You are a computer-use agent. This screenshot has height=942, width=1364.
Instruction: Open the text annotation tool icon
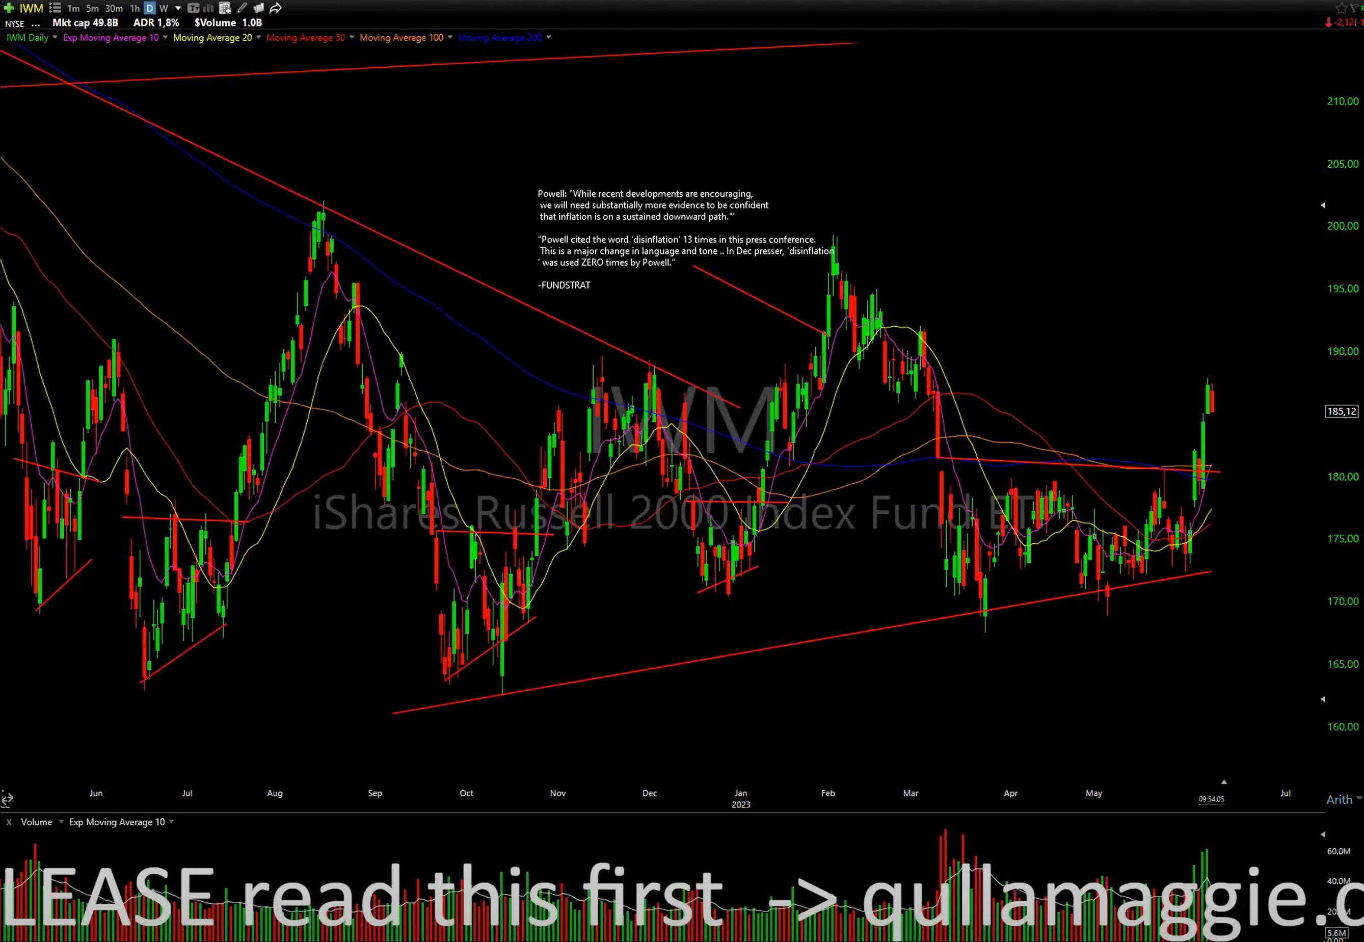click(x=193, y=8)
